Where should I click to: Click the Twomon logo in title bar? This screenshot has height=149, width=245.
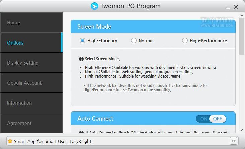(x=94, y=6)
